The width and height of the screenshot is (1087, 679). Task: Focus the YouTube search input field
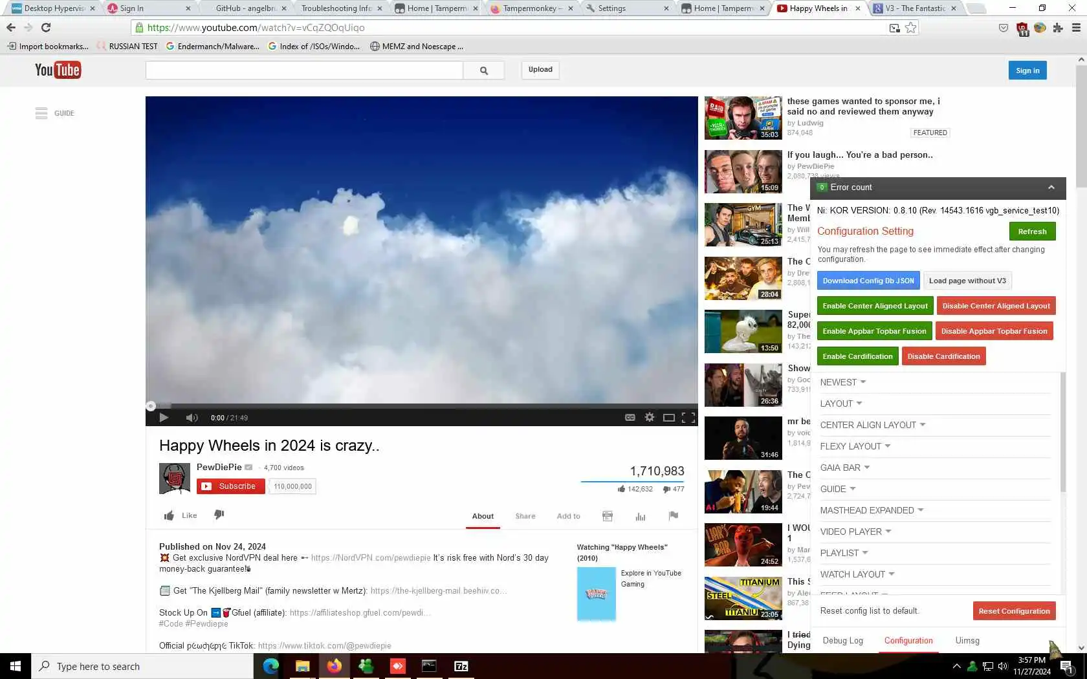pos(304,70)
